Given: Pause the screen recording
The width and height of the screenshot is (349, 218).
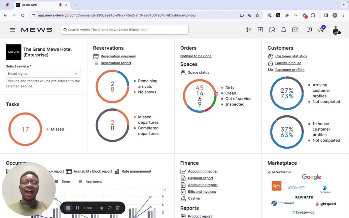Looking at the screenshot, I should click(x=77, y=208).
